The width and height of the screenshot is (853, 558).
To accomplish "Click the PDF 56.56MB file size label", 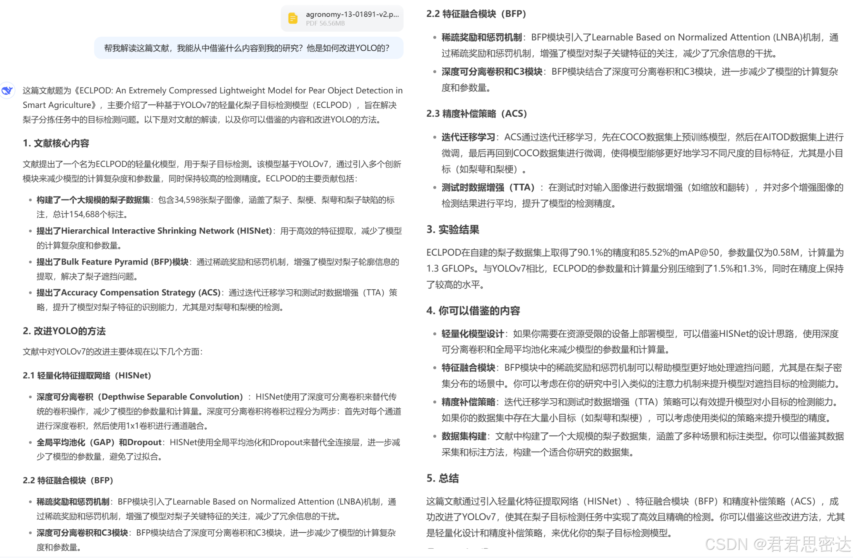I will click(325, 24).
